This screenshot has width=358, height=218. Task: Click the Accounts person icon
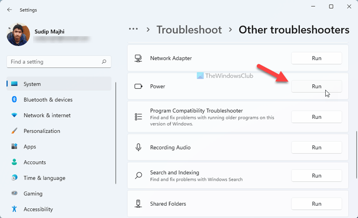point(14,162)
